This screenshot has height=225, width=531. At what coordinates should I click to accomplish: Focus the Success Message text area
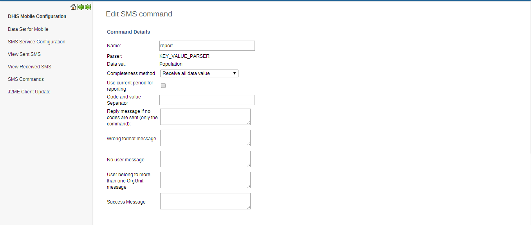click(205, 201)
